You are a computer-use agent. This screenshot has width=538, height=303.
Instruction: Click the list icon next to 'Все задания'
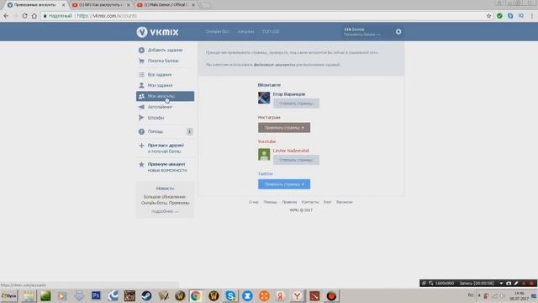click(141, 75)
